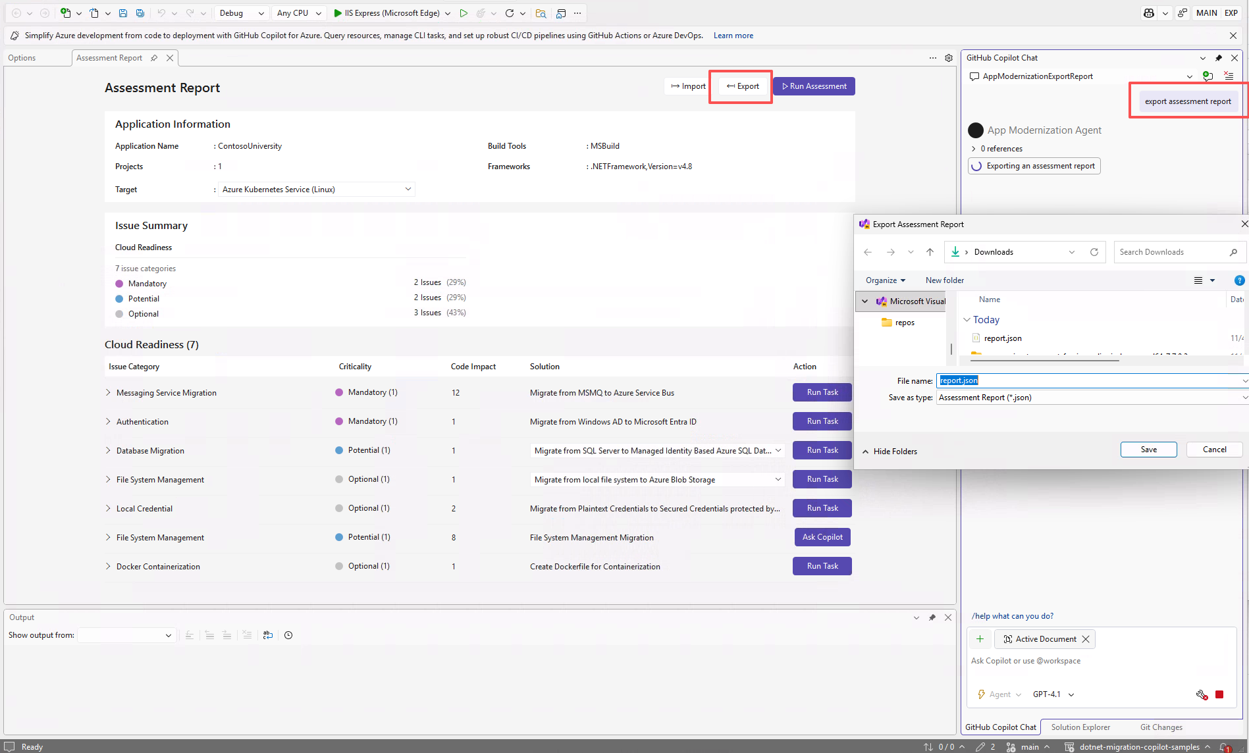Open Assessment Report settings gear
Screen dimensions: 1249x753
tap(949, 58)
